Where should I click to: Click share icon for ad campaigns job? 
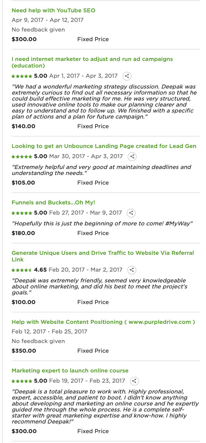pyautogui.click(x=127, y=76)
